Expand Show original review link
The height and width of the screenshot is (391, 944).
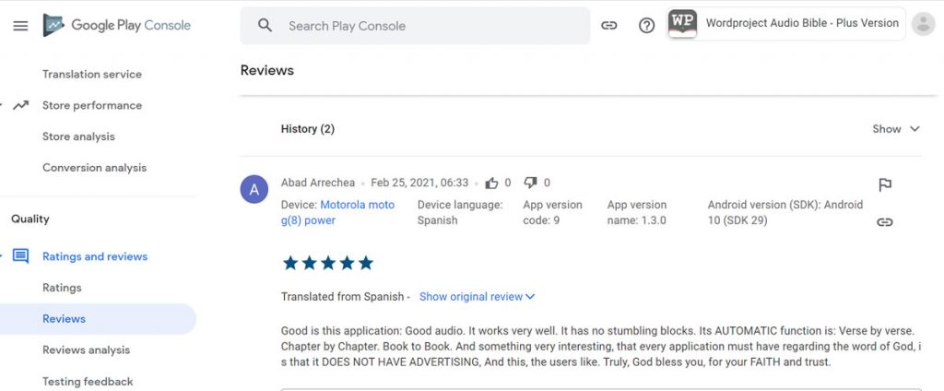[x=477, y=297]
